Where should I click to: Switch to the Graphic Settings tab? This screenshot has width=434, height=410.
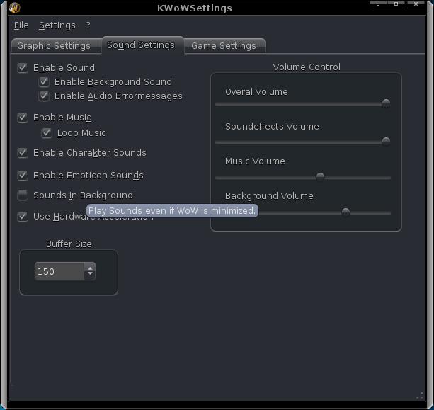click(56, 46)
